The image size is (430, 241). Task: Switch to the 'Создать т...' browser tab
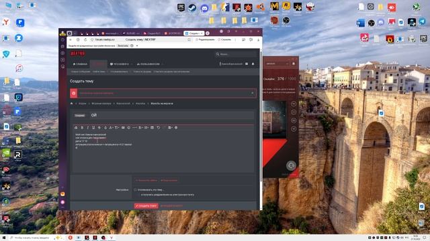click(x=194, y=33)
